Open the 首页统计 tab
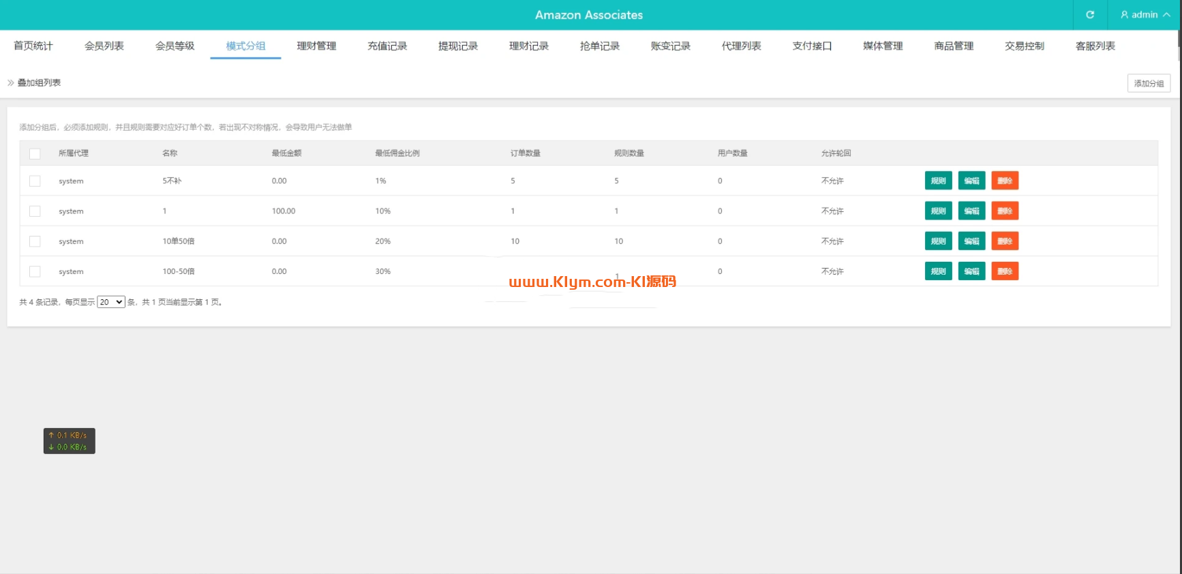This screenshot has height=574, width=1182. click(33, 46)
